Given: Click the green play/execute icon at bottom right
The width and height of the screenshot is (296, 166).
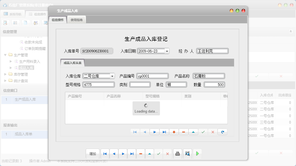Looking at the screenshot, I should click(197, 154).
